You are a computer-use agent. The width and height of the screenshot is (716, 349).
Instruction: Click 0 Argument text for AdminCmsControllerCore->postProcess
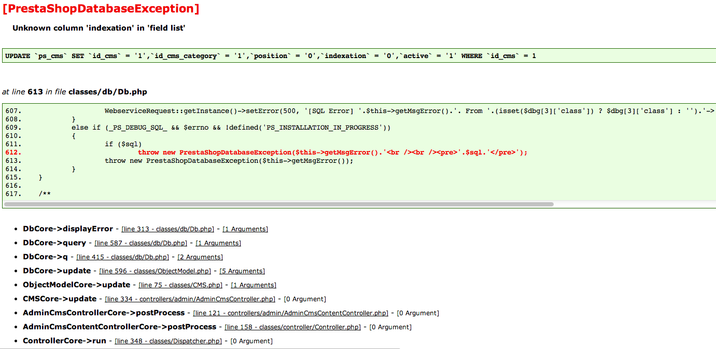[418, 313]
